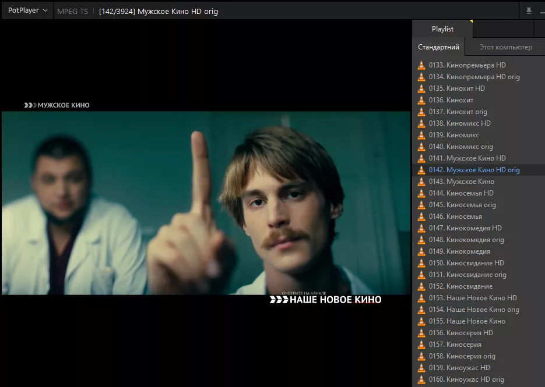Click VLC cone icon beside 0141. Мужское Кино HD
Viewport: 545px width, 387px height.
[421, 158]
